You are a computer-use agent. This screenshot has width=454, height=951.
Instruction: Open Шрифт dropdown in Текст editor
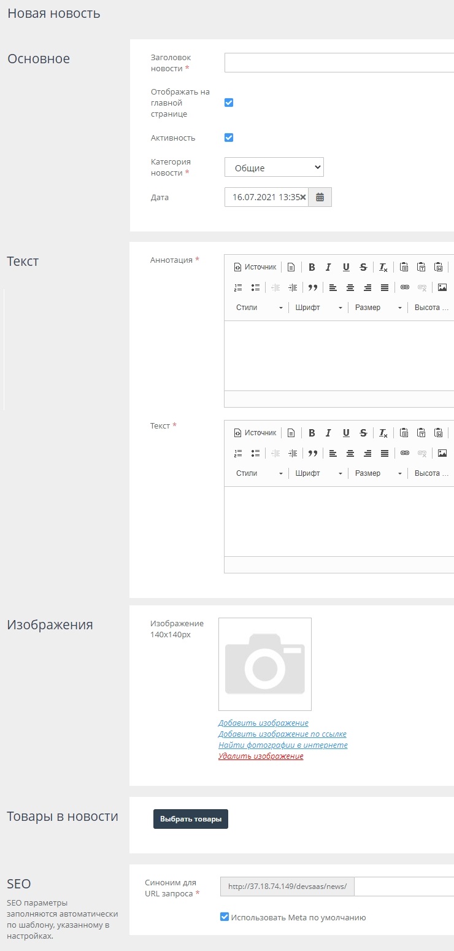pos(318,473)
